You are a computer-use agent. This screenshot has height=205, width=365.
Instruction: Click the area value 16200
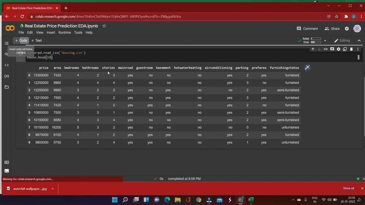(56, 128)
